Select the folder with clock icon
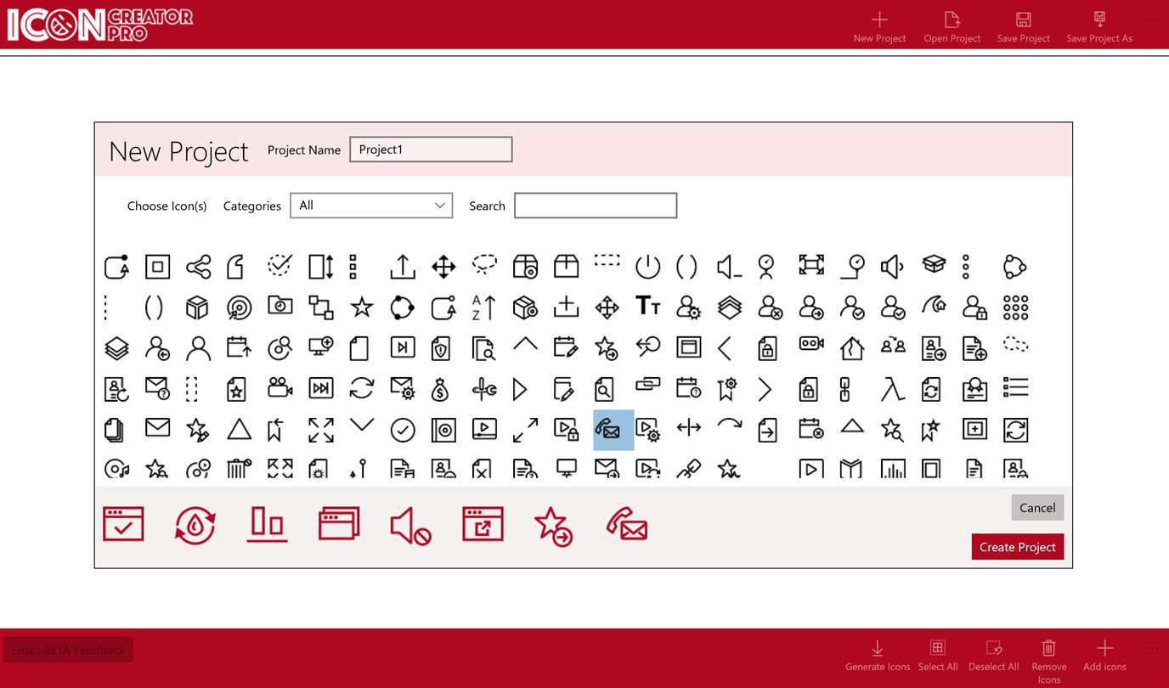Image resolution: width=1169 pixels, height=688 pixels. 280,306
